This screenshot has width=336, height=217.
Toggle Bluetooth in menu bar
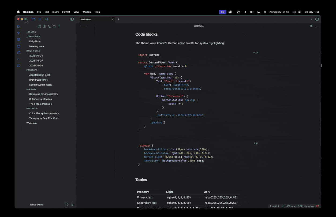(x=265, y=12)
